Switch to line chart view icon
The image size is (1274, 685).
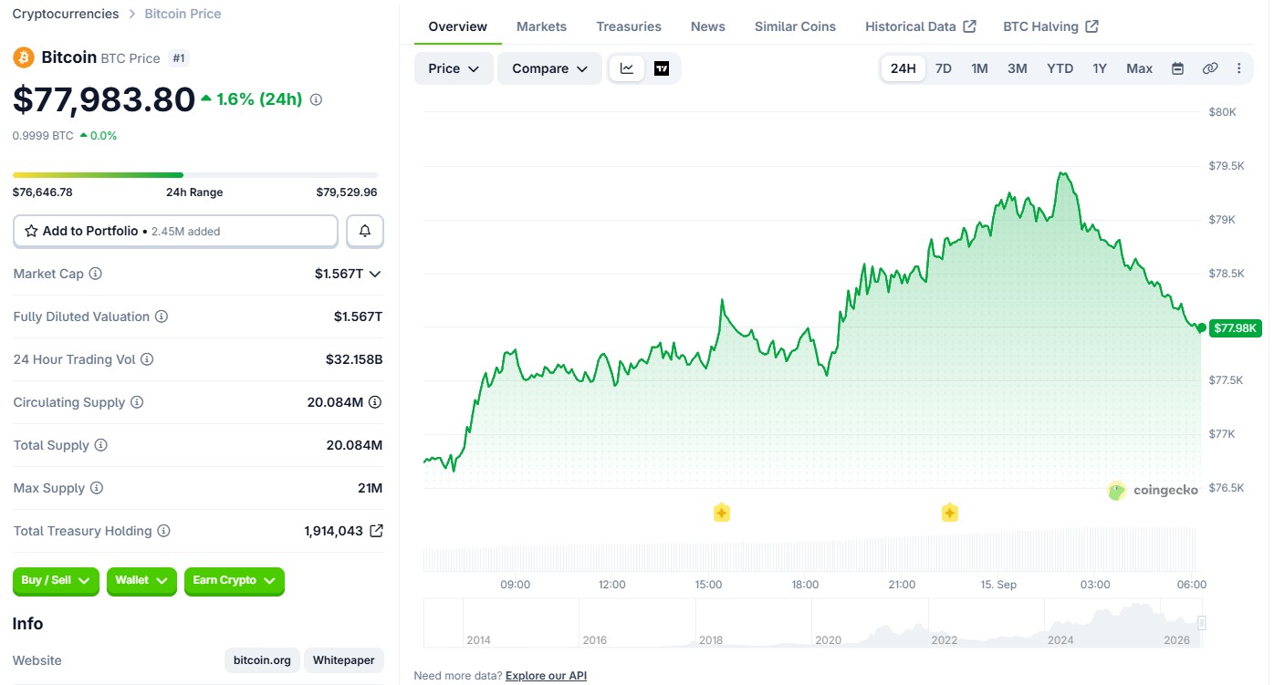627,68
